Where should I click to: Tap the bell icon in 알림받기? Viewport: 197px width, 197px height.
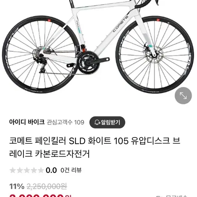click(97, 122)
